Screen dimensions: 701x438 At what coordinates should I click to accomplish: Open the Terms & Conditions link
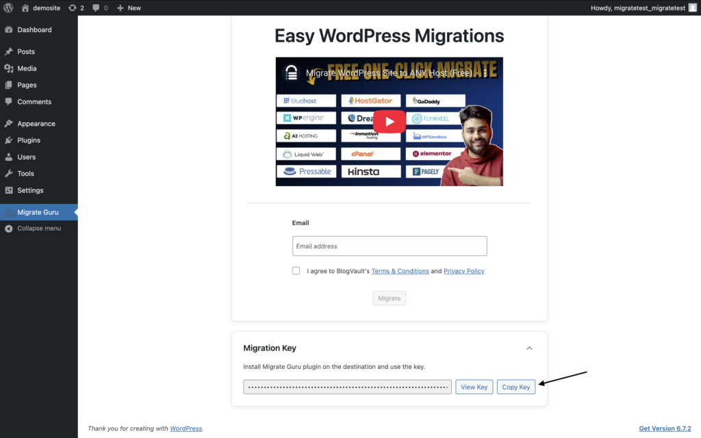click(400, 271)
